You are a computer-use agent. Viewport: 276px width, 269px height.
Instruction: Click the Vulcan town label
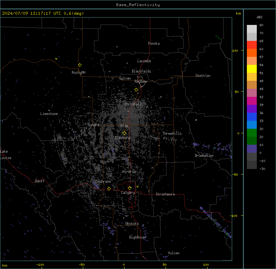[x=174, y=253]
